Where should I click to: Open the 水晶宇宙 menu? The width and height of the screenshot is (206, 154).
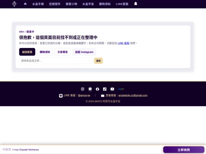pyautogui.click(x=88, y=4)
